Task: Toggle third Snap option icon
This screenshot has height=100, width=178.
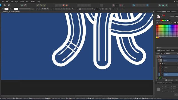Action: coord(103,9)
